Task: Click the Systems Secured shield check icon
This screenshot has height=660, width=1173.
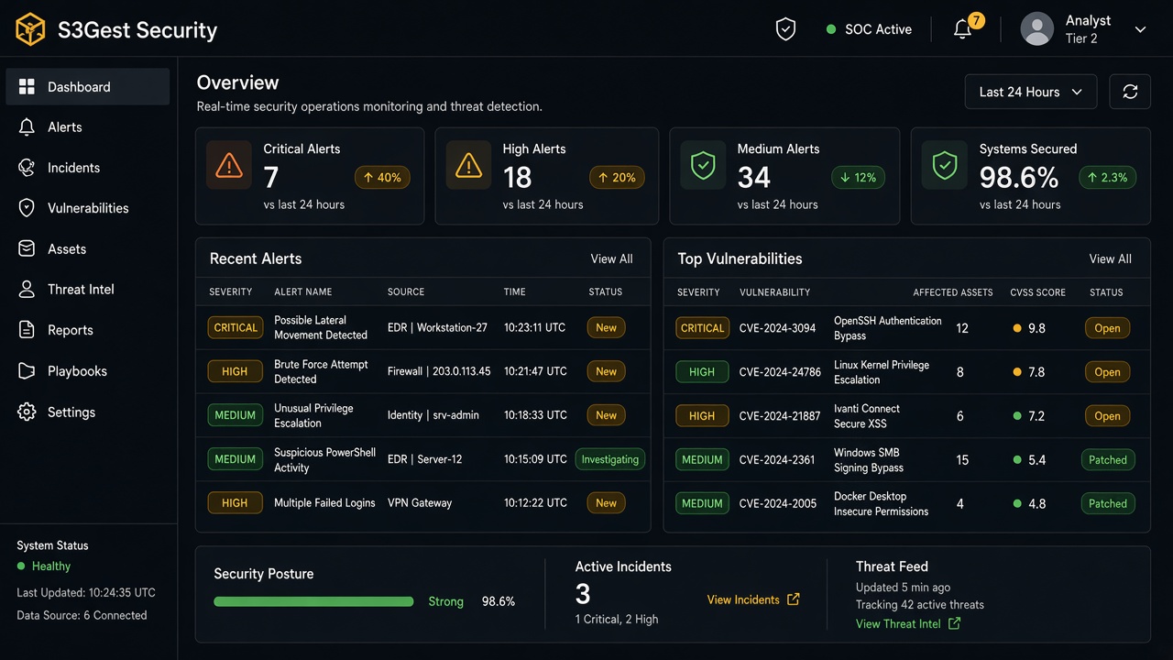Action: (x=944, y=165)
